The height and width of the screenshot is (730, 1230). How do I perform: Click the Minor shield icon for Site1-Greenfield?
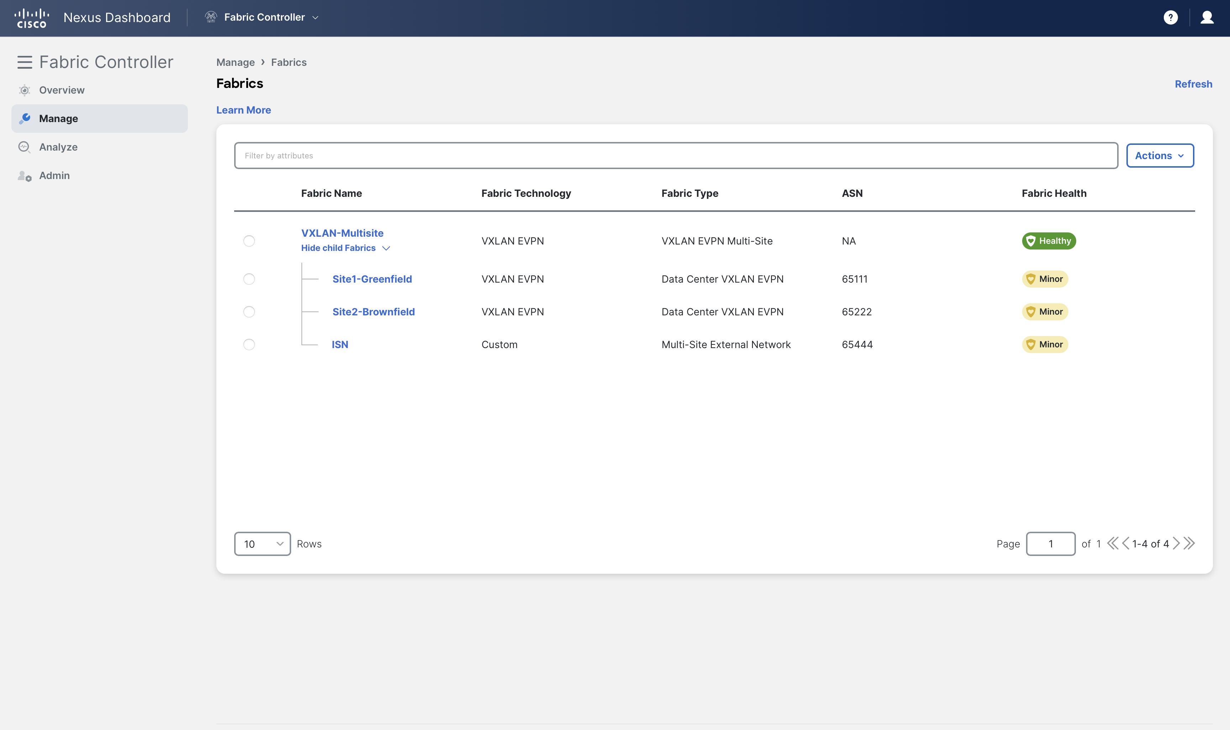click(1031, 279)
